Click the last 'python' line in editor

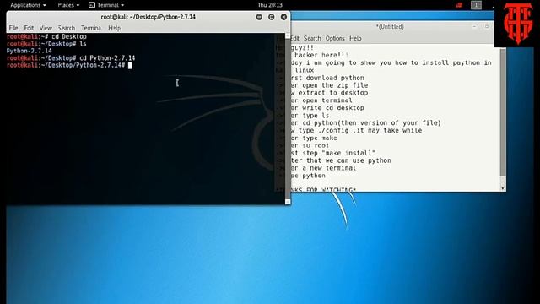pyautogui.click(x=308, y=176)
